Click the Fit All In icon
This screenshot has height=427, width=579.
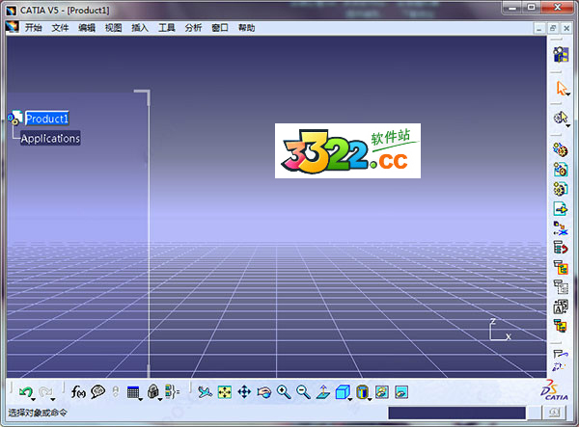[225, 392]
